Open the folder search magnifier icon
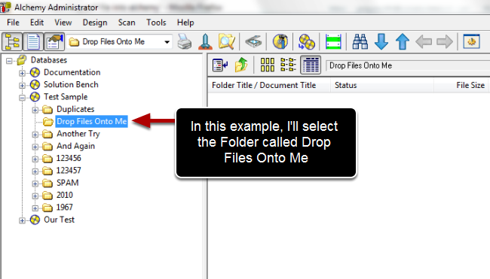Viewport: 490px width, 279px height. pyautogui.click(x=227, y=42)
